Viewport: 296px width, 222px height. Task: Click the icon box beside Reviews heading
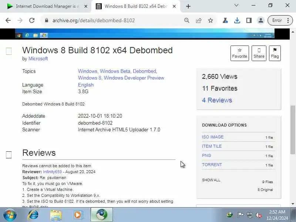point(9,155)
